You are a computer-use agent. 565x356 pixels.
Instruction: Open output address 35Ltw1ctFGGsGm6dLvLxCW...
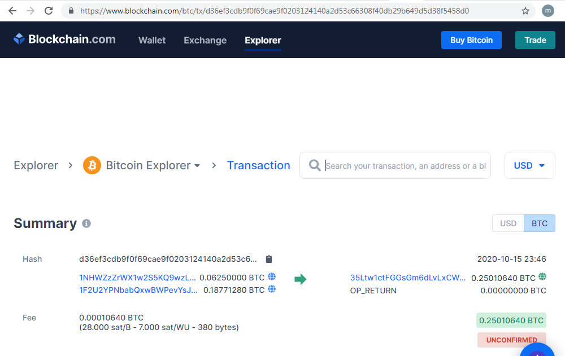click(x=407, y=278)
